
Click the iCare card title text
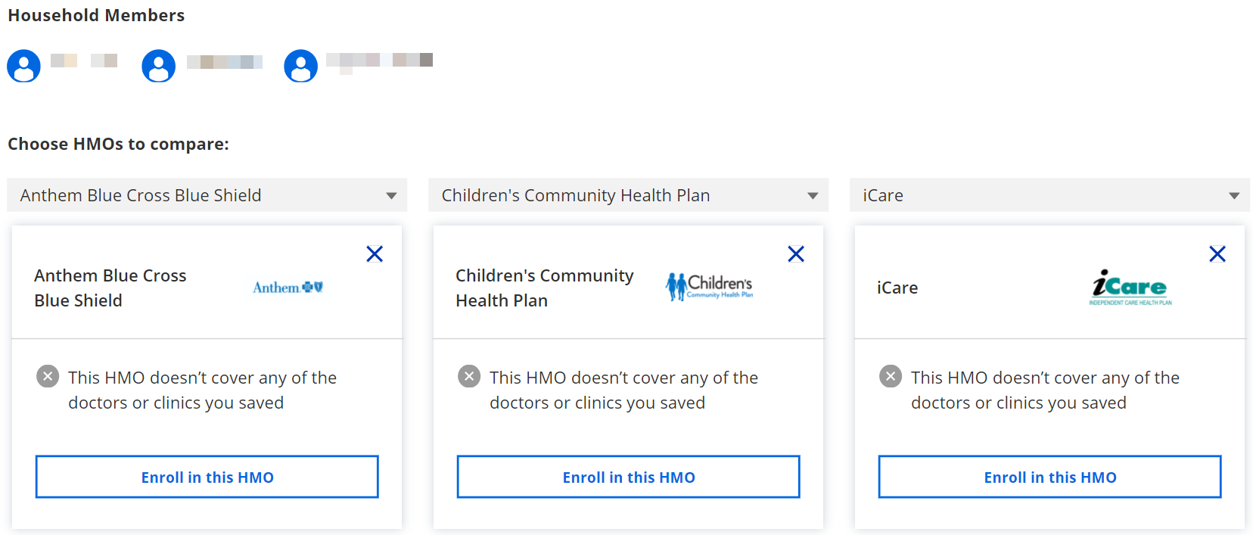(897, 288)
